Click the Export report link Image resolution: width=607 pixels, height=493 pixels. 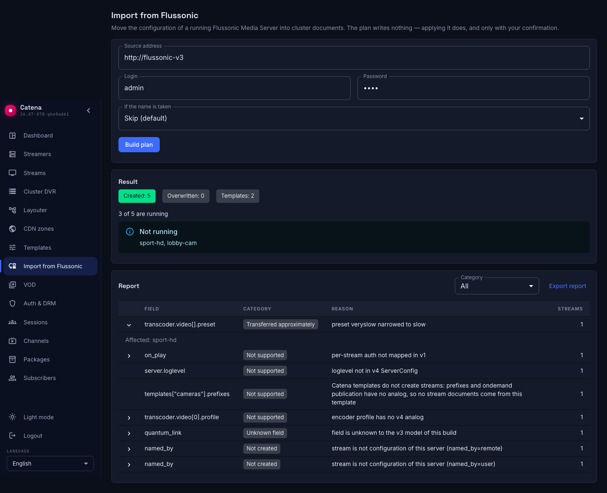pos(567,286)
